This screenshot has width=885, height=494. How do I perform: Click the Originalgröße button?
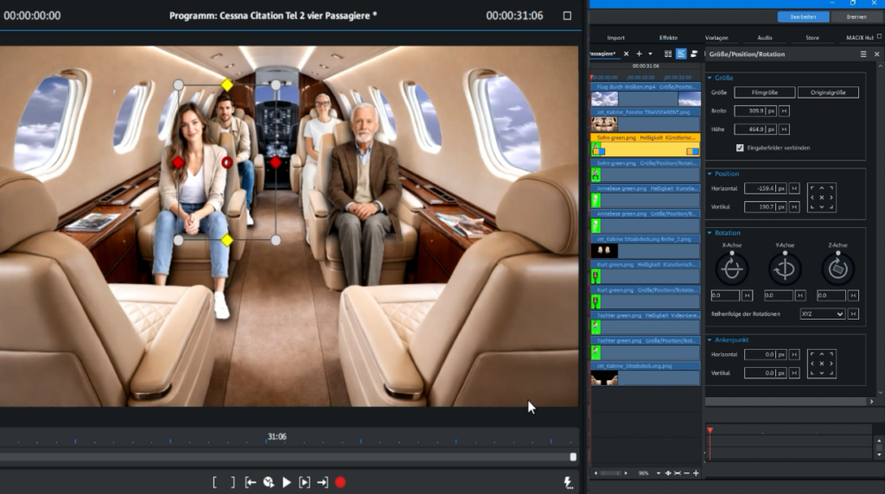[828, 92]
